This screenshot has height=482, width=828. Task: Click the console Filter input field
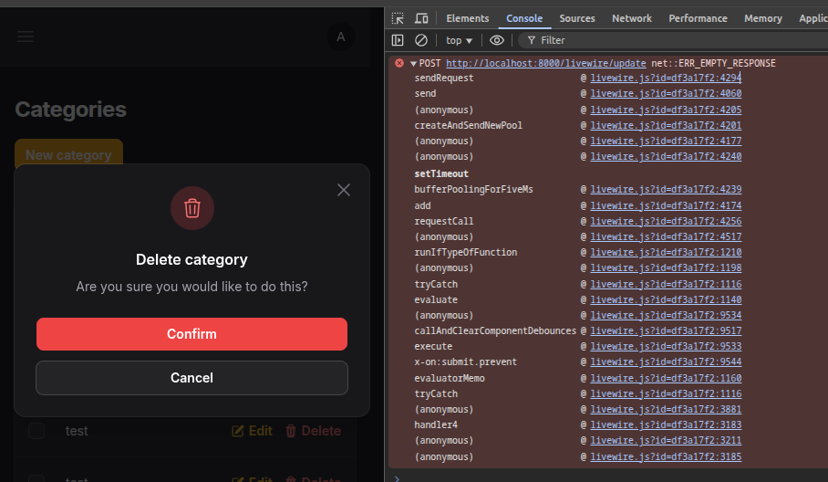[638, 40]
